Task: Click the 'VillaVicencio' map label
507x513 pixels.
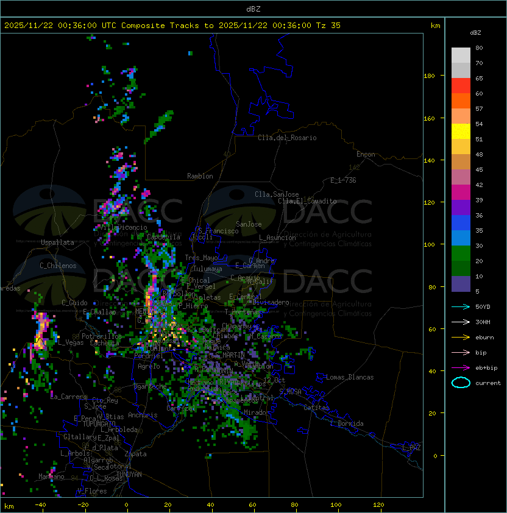Action: coord(124,227)
